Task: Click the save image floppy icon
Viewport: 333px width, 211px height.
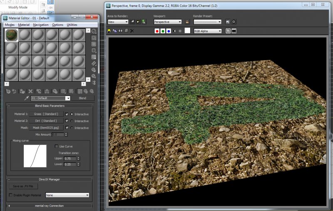Action: [x=109, y=31]
